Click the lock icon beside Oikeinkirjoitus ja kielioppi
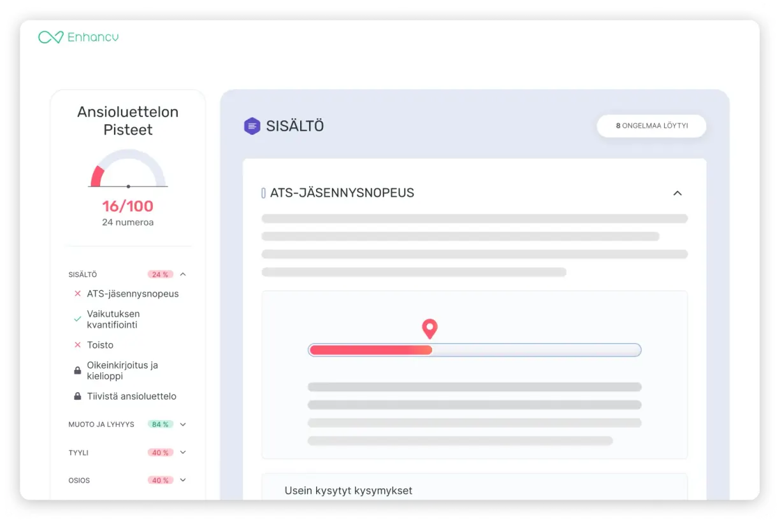 click(x=78, y=370)
